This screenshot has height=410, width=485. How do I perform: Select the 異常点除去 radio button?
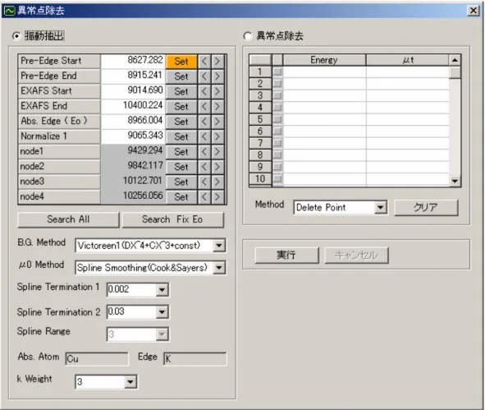(247, 36)
